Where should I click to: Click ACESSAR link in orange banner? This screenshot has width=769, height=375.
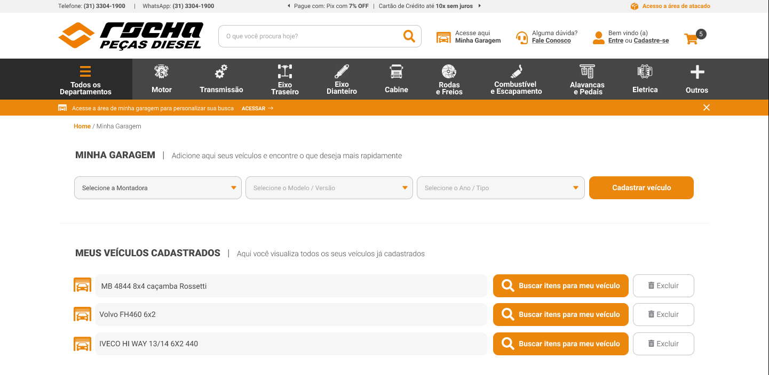(257, 108)
